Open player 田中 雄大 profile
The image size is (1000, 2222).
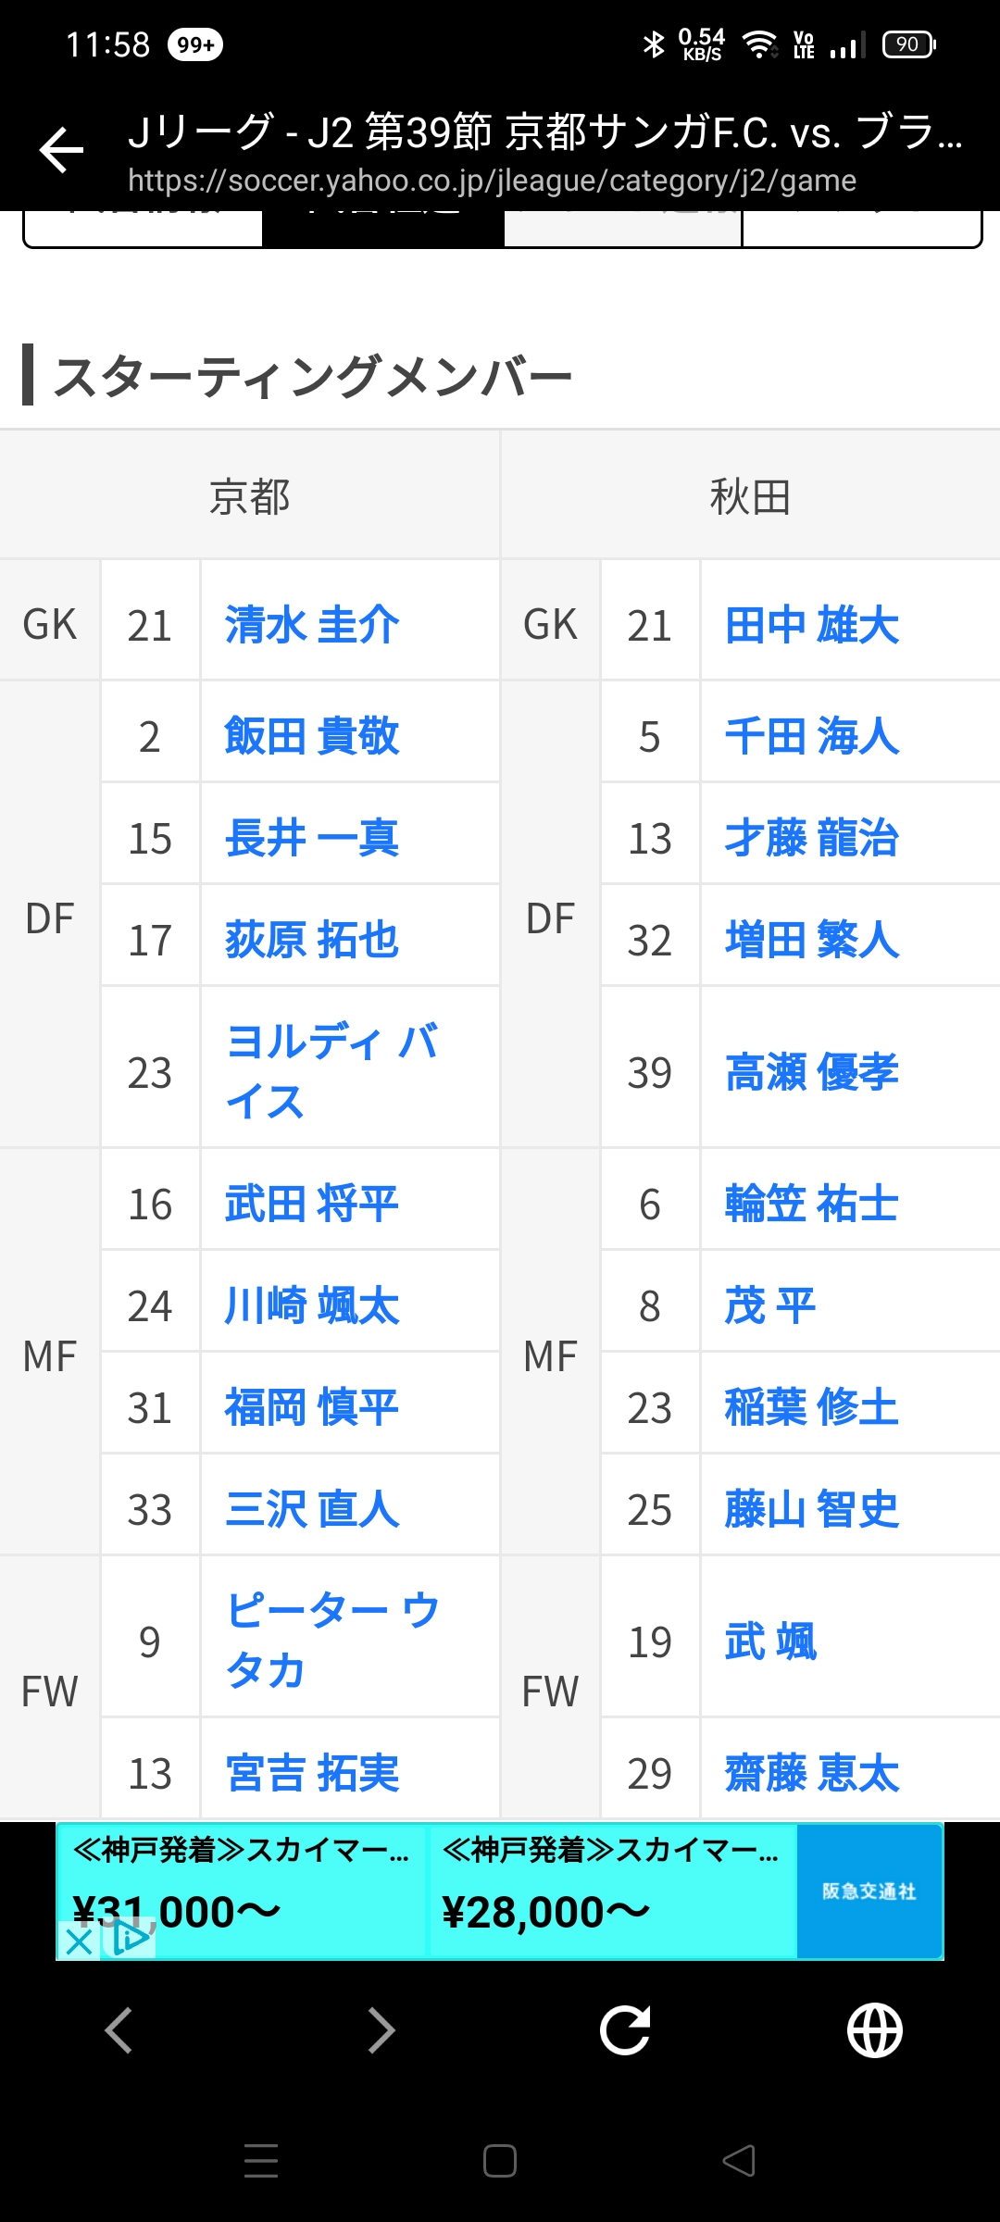coord(811,625)
